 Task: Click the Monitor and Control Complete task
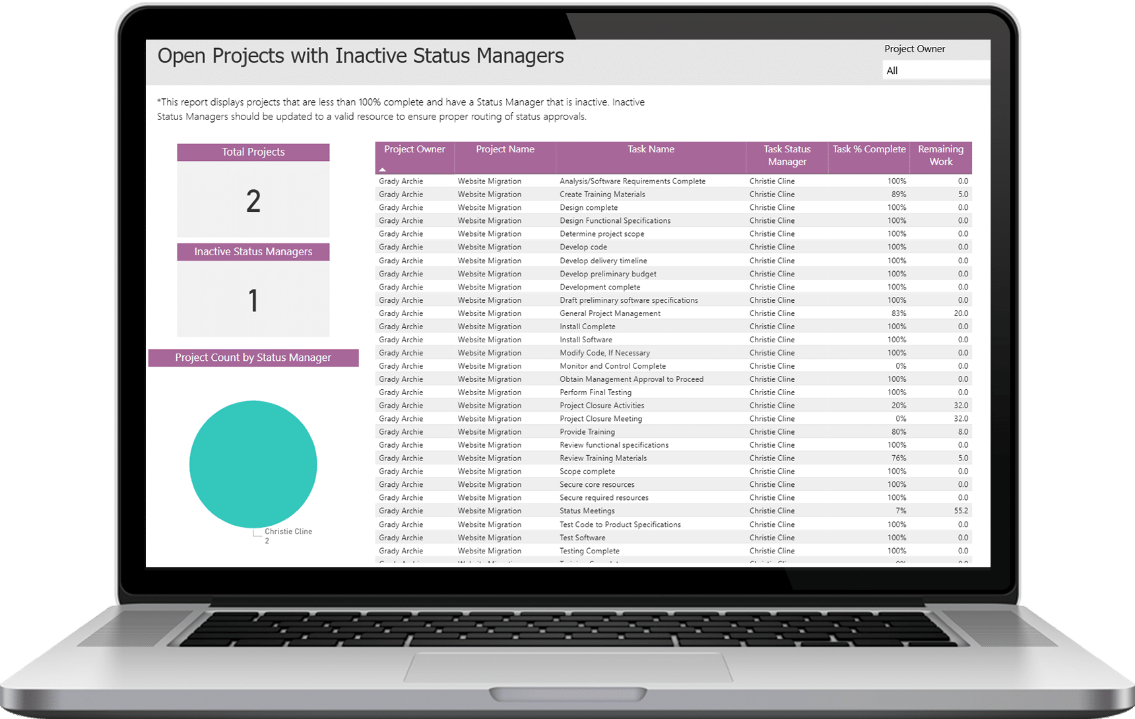click(612, 366)
